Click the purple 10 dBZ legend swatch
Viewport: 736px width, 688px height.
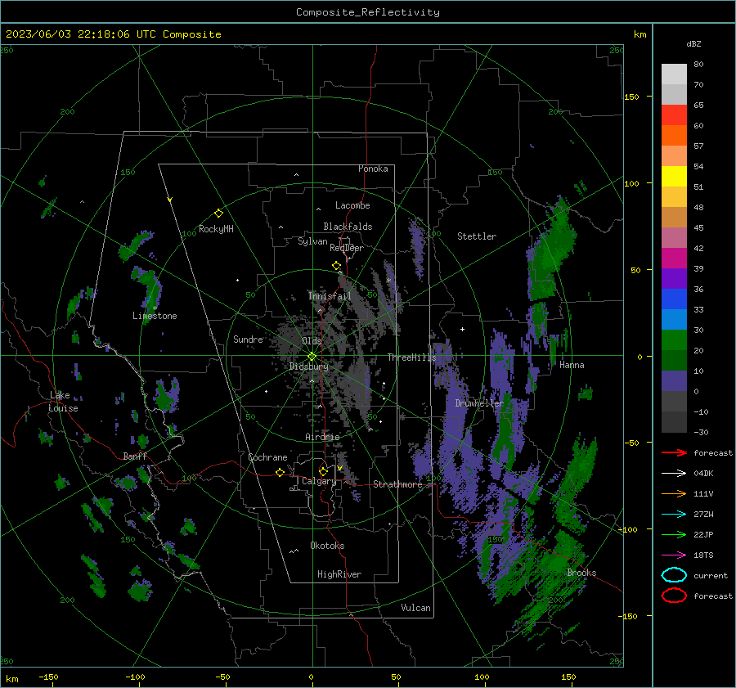pos(674,380)
